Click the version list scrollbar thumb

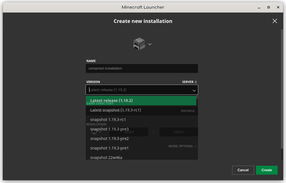pos(197,97)
